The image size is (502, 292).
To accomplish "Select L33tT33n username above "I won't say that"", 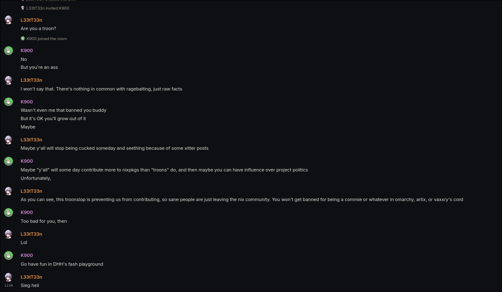I will (31, 80).
